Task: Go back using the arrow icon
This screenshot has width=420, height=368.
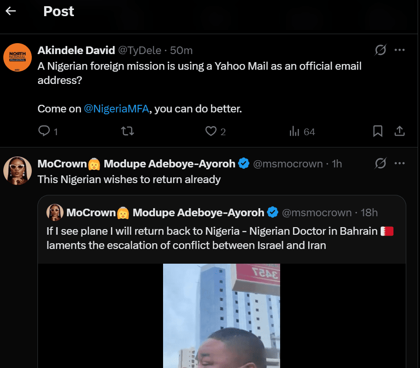Action: [x=11, y=11]
